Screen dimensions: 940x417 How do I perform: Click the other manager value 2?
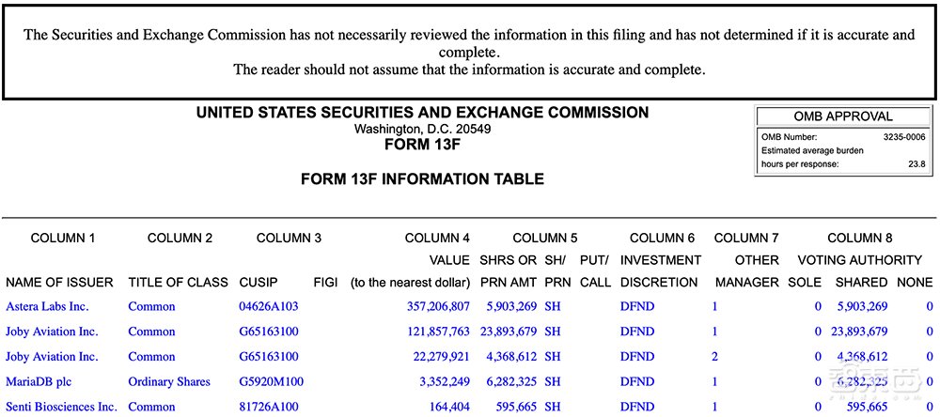[x=714, y=357]
